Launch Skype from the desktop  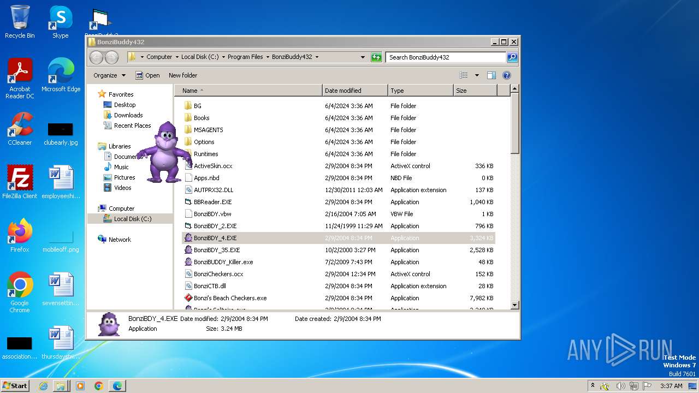tap(60, 22)
